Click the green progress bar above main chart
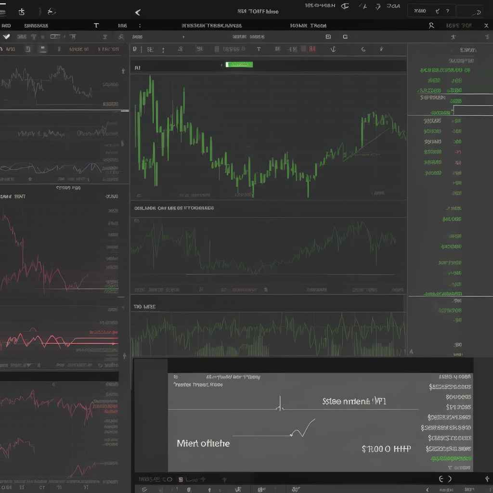Image resolution: width=493 pixels, height=493 pixels. pos(239,65)
